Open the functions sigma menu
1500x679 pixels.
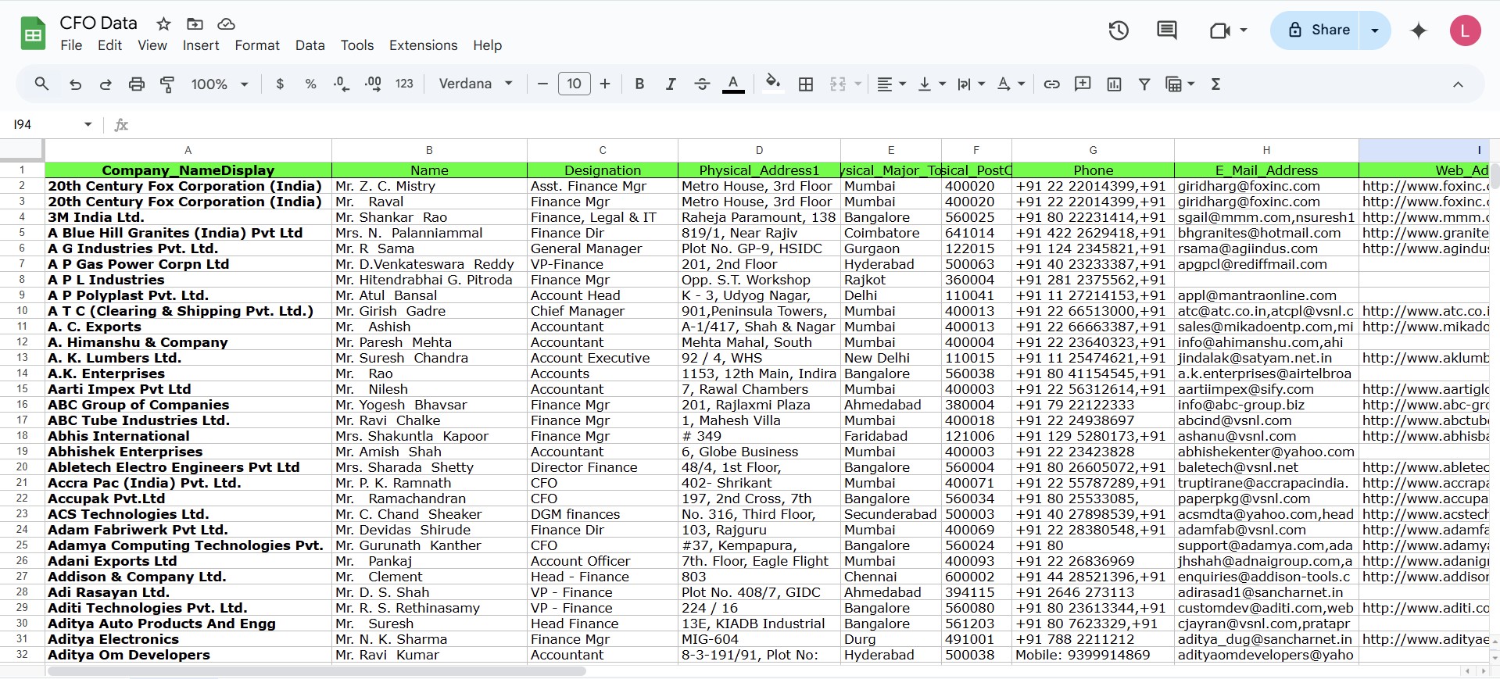(1215, 84)
